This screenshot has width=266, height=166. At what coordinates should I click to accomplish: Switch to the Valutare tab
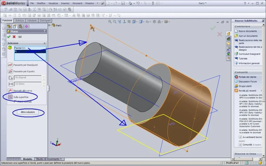[x=32, y=20]
